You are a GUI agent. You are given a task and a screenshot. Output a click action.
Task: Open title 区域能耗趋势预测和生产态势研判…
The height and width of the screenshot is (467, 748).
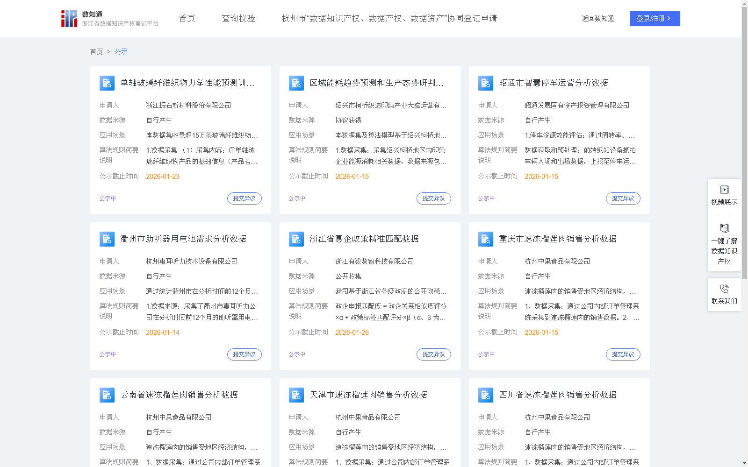(377, 83)
